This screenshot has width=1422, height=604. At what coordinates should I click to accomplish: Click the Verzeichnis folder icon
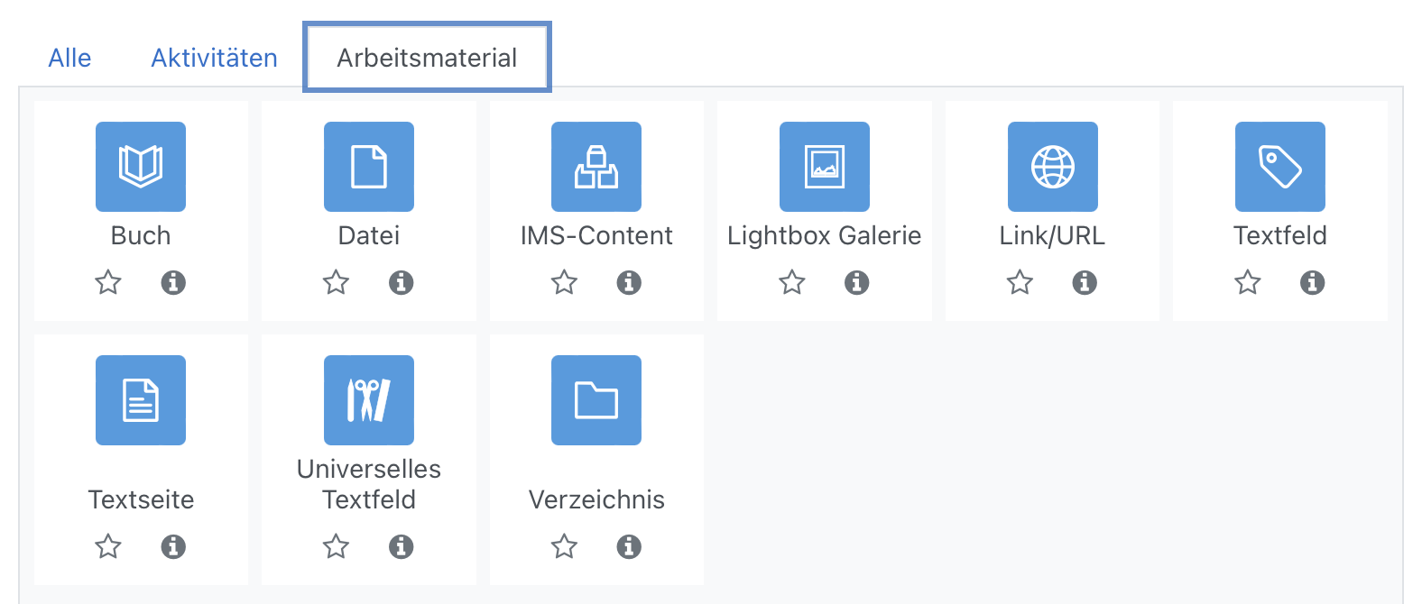point(596,400)
